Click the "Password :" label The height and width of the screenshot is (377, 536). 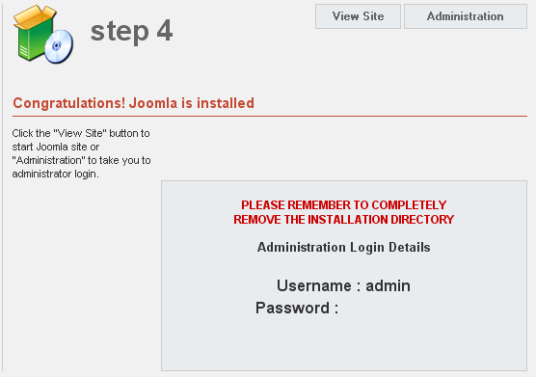coord(297,308)
